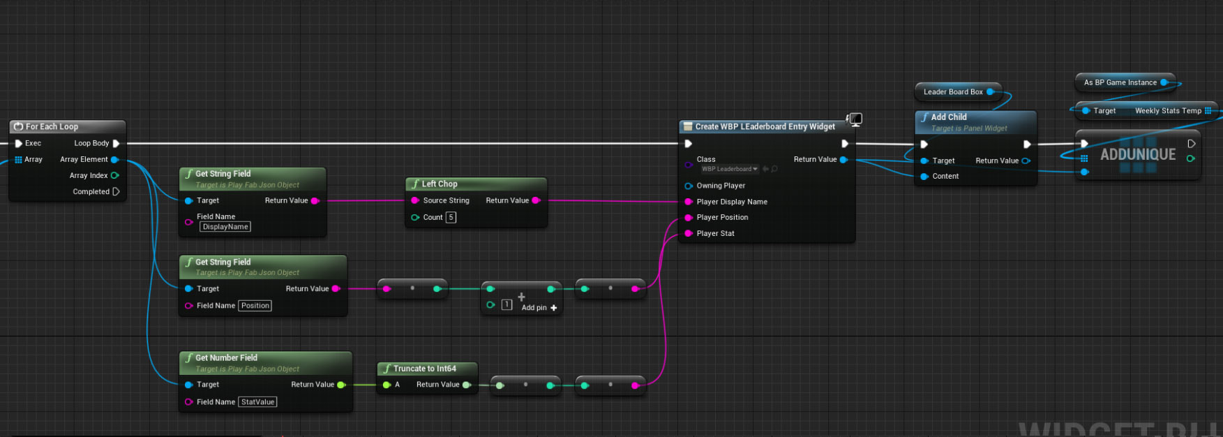Viewport: 1223px width, 437px height.
Task: Click the Return Value pin on Add Child
Action: (x=1026, y=161)
